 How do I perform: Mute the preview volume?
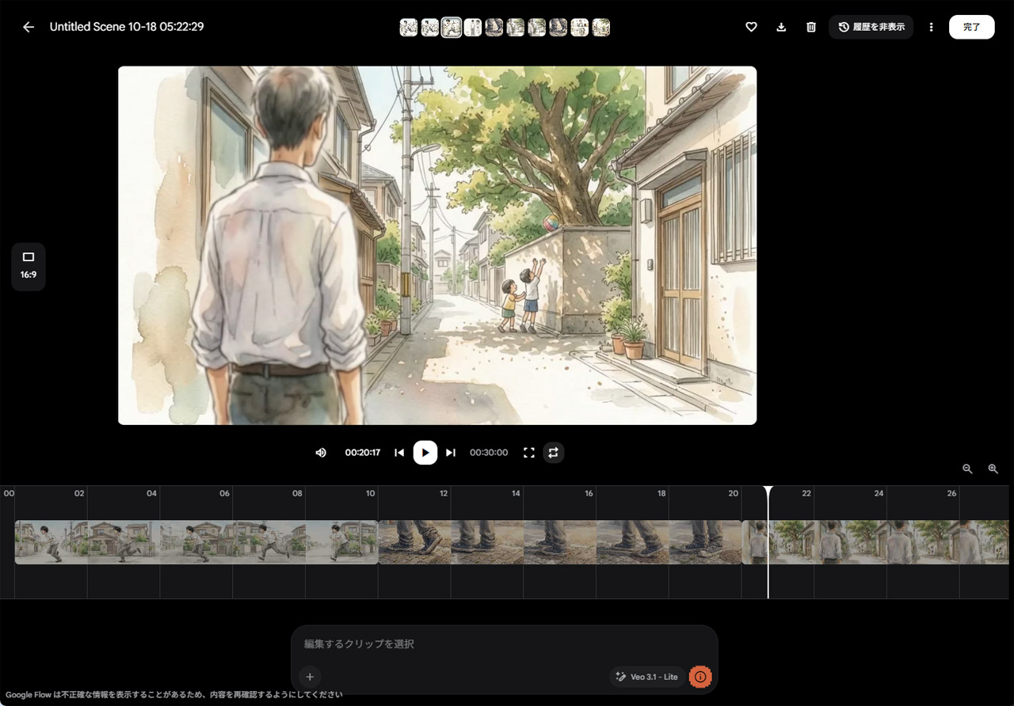click(x=321, y=453)
